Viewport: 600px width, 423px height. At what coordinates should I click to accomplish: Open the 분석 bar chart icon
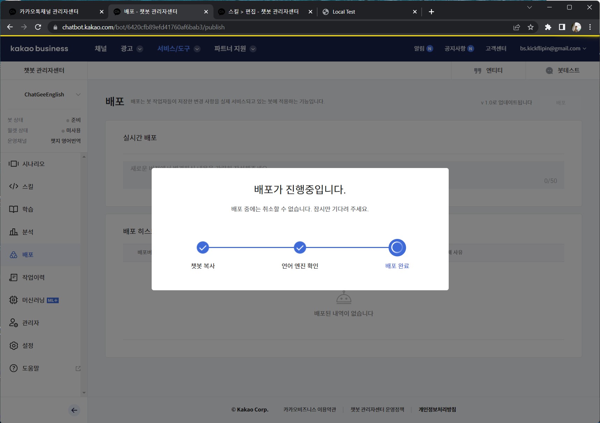(14, 232)
